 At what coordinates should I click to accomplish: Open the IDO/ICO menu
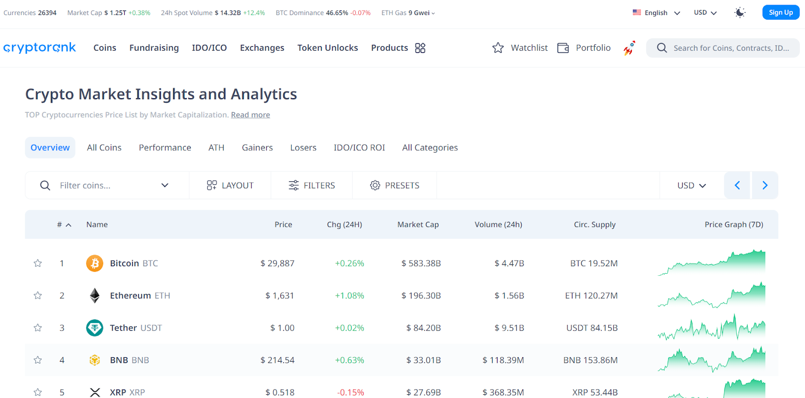coord(209,48)
